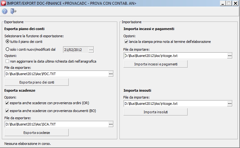The height and width of the screenshot is (148, 240).
Task: Browse for SCA.TXT export file path
Action: pos(110,124)
